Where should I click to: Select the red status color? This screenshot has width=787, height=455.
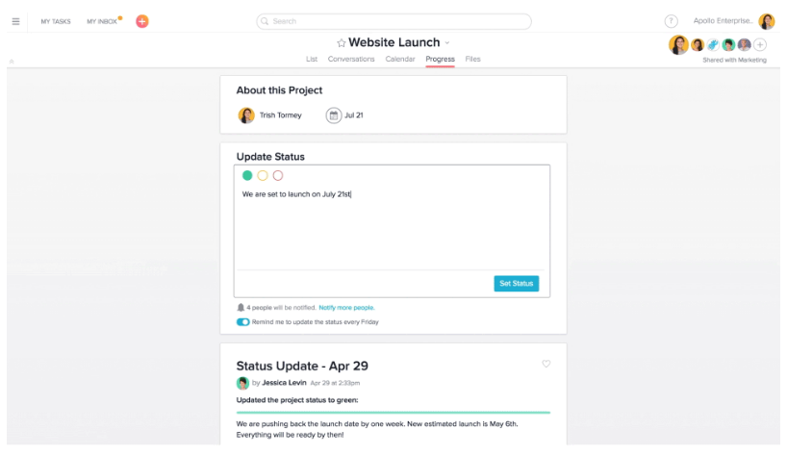[278, 175]
